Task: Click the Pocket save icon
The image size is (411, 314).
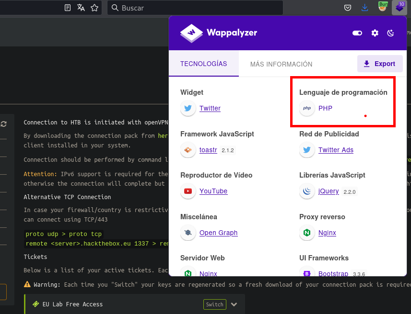Action: [348, 8]
